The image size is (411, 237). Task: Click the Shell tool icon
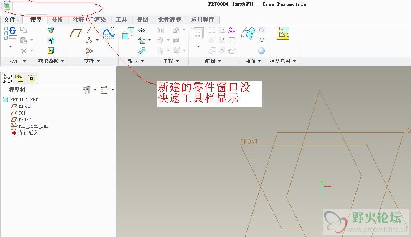tap(176, 40)
